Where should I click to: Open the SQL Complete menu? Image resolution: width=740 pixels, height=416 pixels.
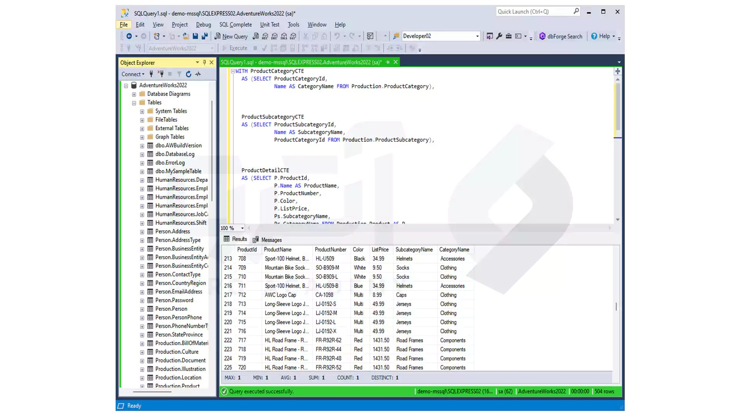(x=235, y=25)
